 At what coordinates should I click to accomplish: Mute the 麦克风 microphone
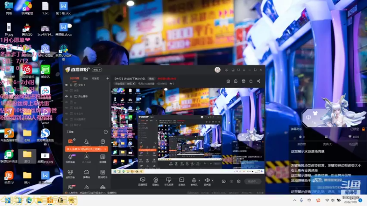click(x=194, y=181)
